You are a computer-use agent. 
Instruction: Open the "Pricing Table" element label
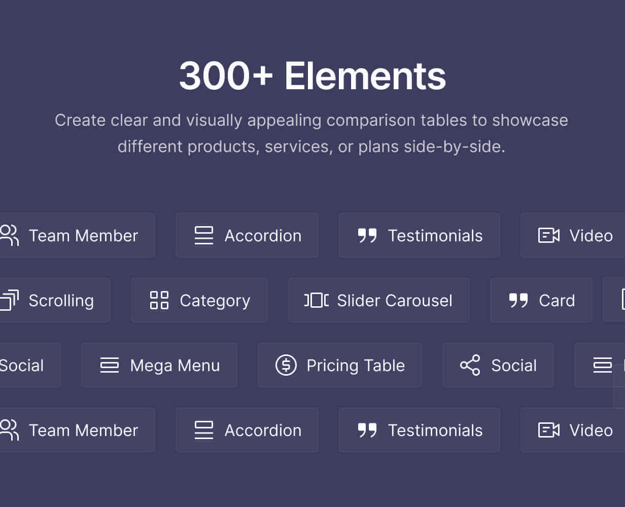pyautogui.click(x=356, y=365)
